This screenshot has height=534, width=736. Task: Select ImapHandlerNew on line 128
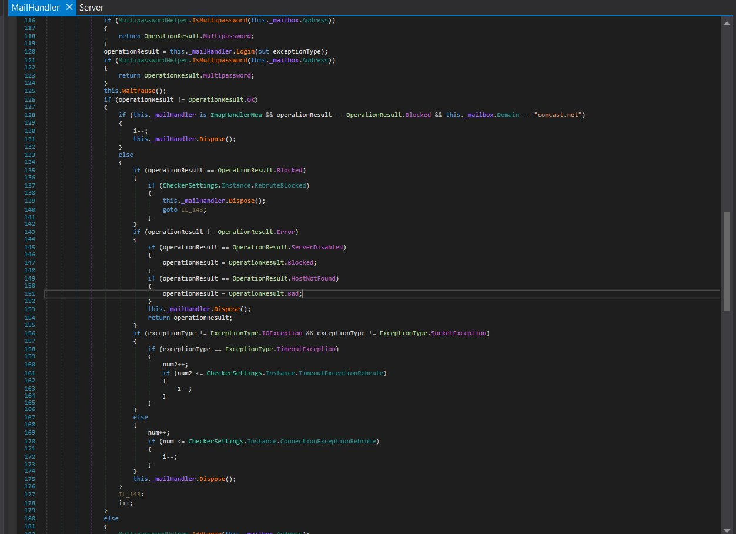[x=236, y=115]
